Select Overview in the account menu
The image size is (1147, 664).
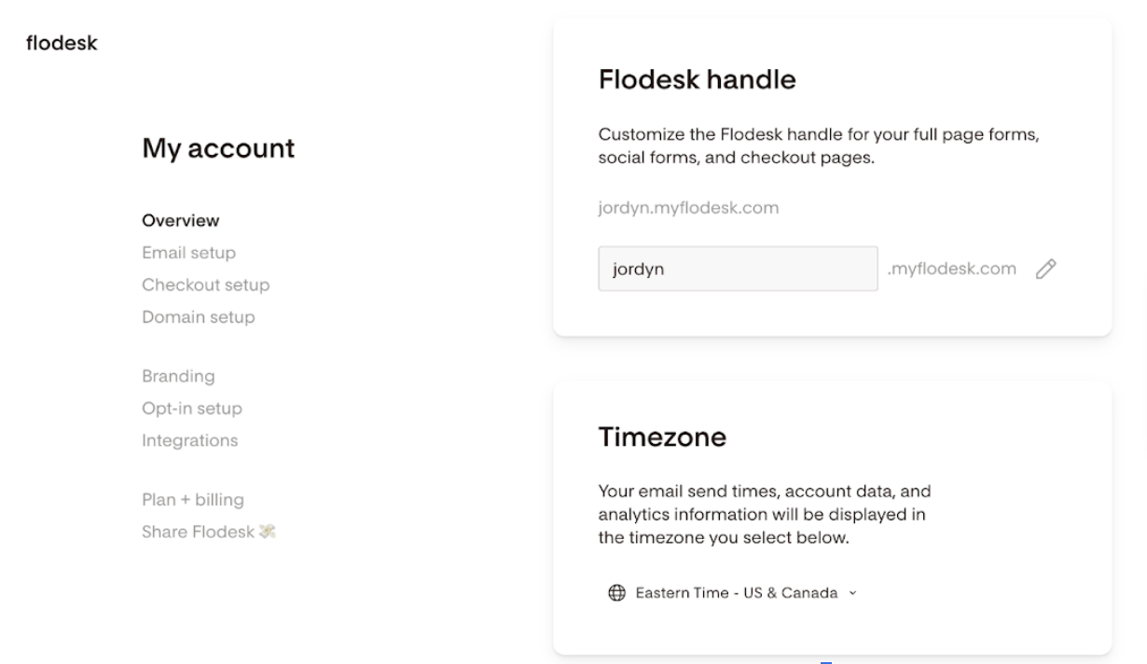point(181,221)
